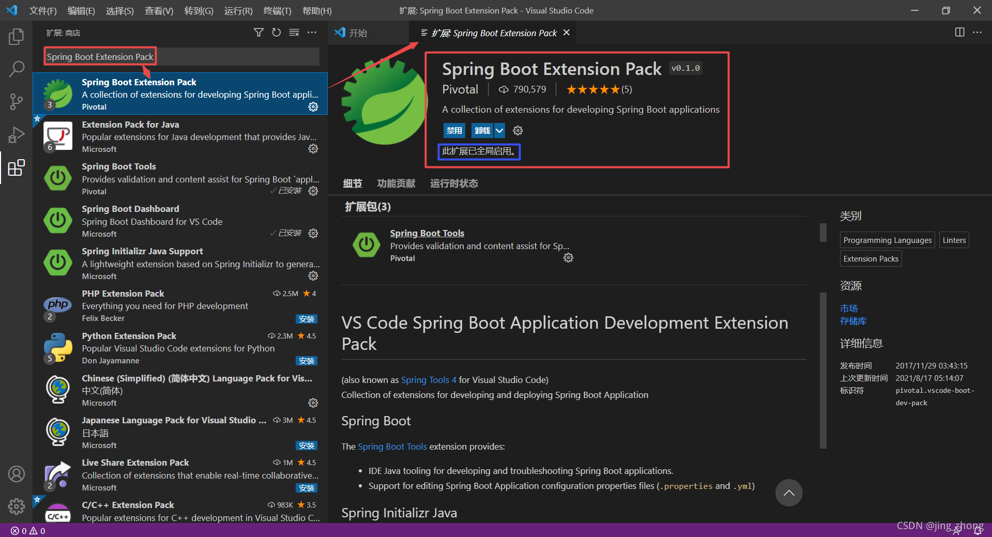Filter extensions with the funnel icon
The height and width of the screenshot is (537, 992).
[258, 33]
